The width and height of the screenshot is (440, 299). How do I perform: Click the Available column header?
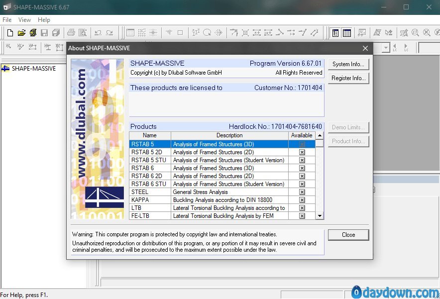[302, 135]
